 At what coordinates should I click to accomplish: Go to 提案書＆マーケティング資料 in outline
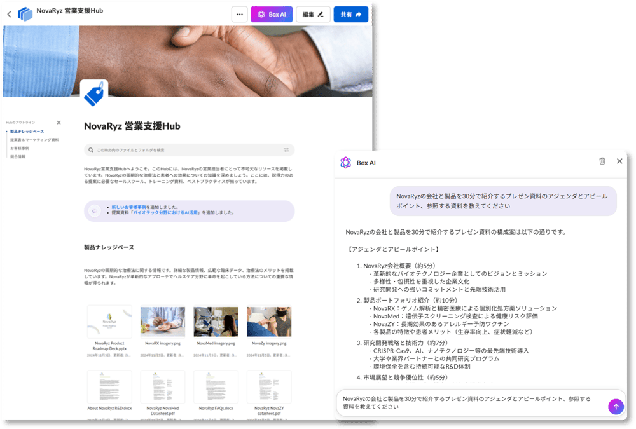coord(34,140)
